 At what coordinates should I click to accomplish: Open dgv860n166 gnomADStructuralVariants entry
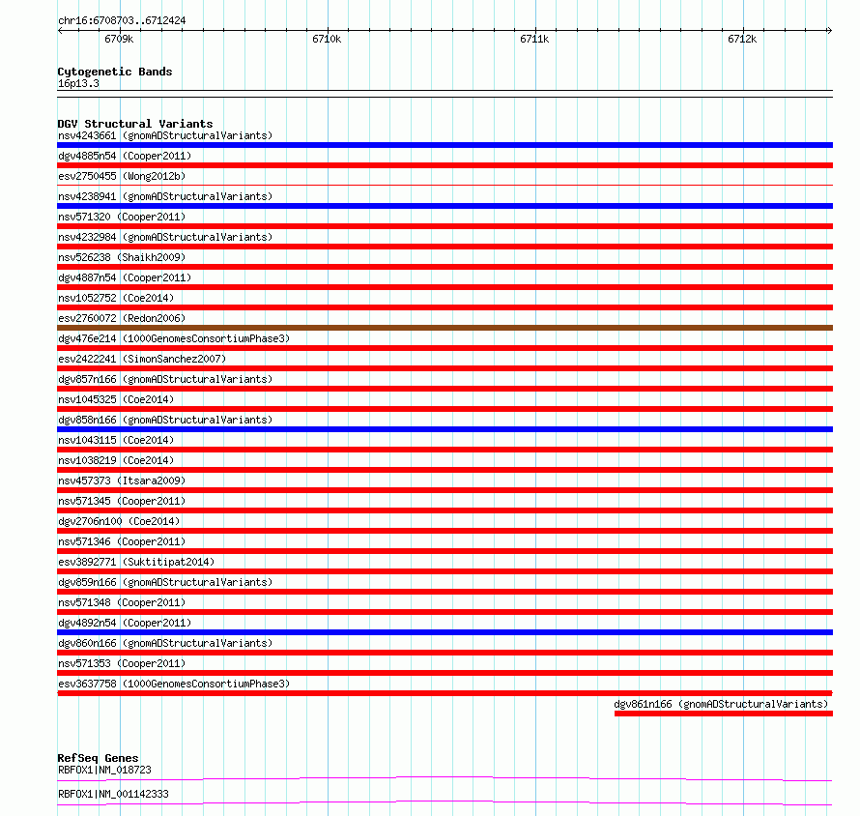pyautogui.click(x=165, y=643)
